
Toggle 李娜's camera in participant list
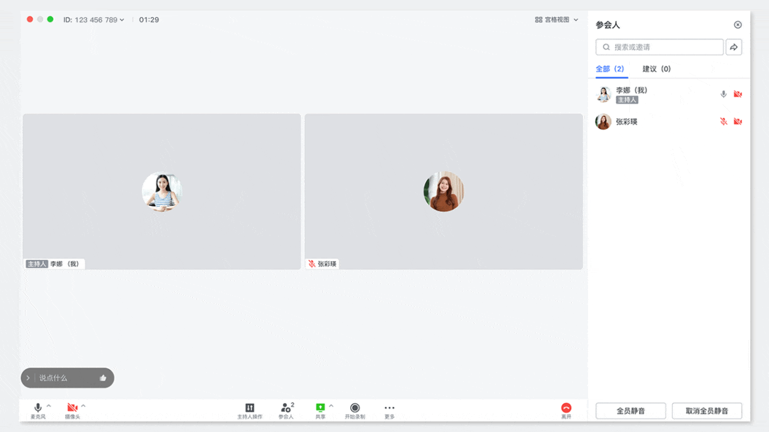[737, 94]
